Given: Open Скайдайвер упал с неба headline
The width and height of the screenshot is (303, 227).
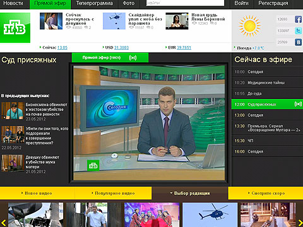Looking at the screenshot, I should coord(145,19).
